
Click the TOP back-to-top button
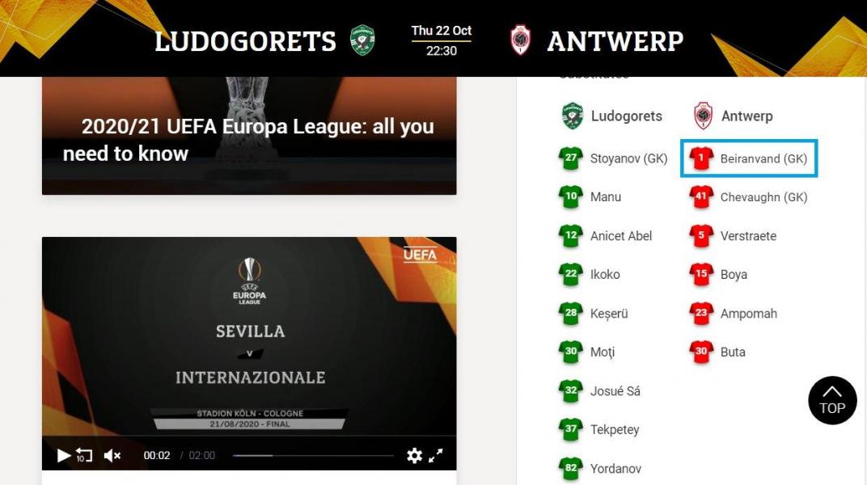(832, 400)
